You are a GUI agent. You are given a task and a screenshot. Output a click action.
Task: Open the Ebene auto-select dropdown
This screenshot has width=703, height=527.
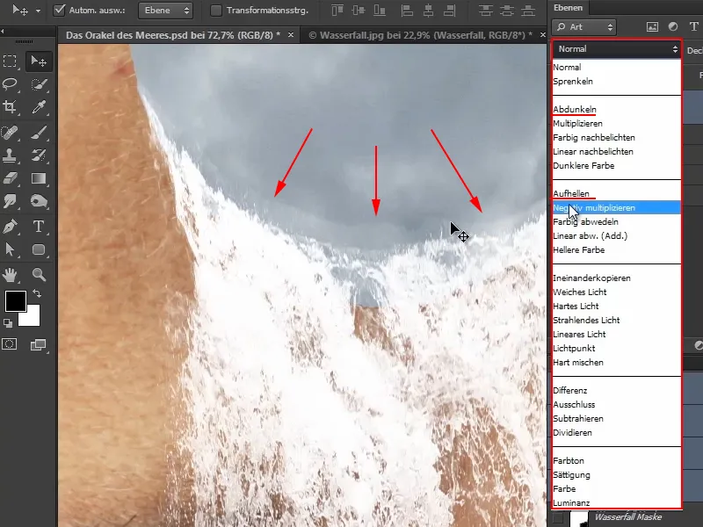point(165,11)
